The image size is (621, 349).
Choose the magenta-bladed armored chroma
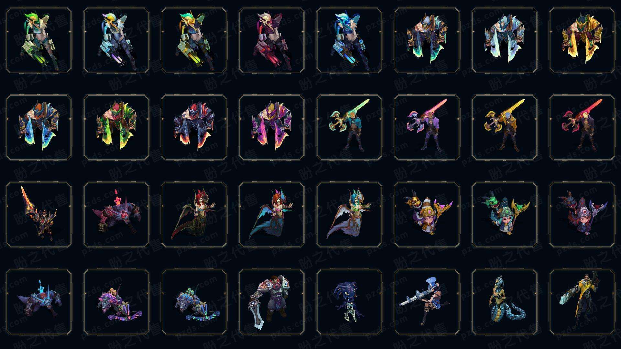point(272,127)
